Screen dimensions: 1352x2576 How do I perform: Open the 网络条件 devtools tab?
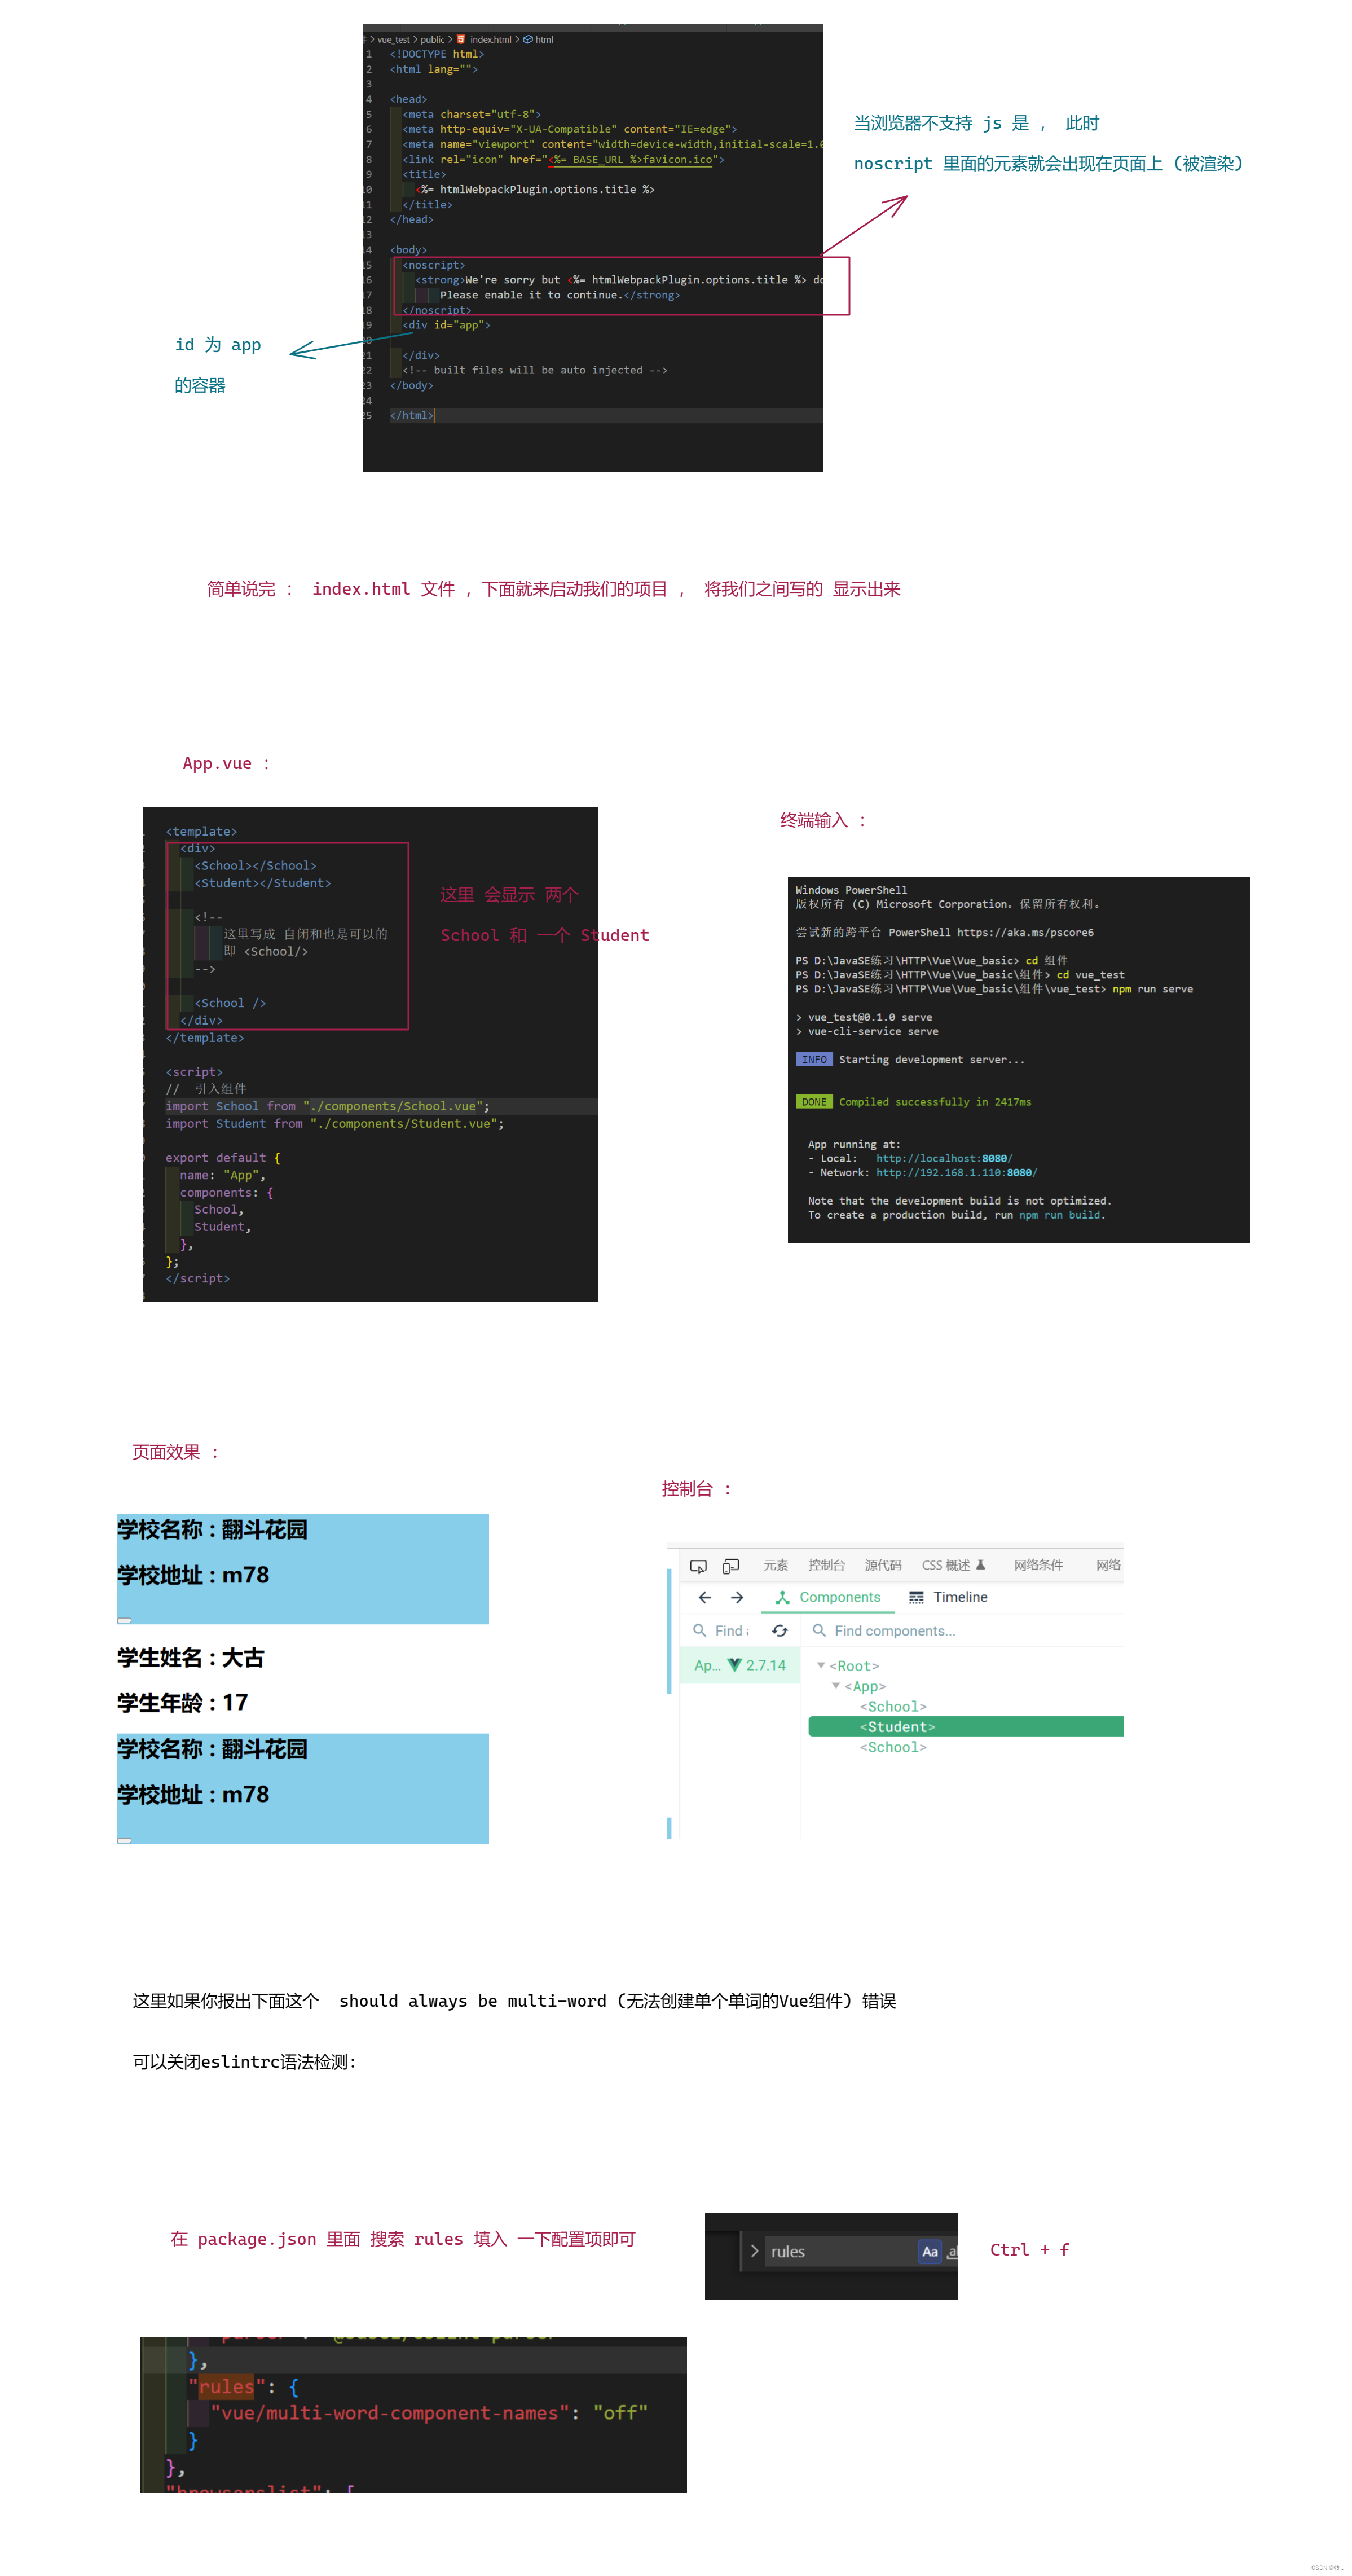click(x=1038, y=1565)
